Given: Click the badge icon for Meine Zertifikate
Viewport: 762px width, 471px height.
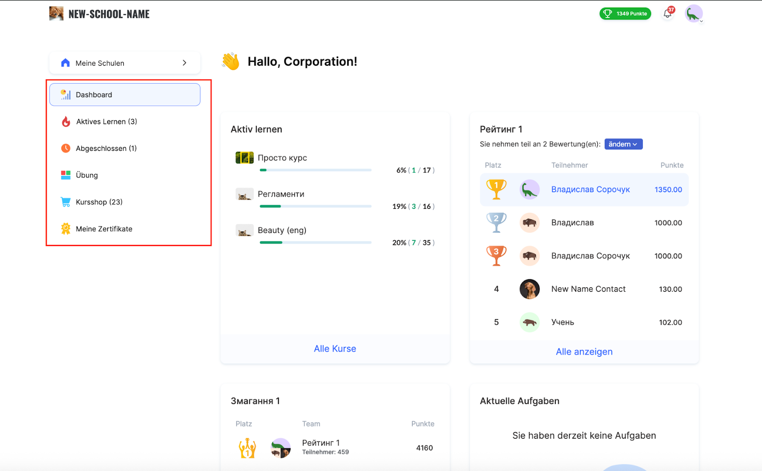Looking at the screenshot, I should click(66, 229).
